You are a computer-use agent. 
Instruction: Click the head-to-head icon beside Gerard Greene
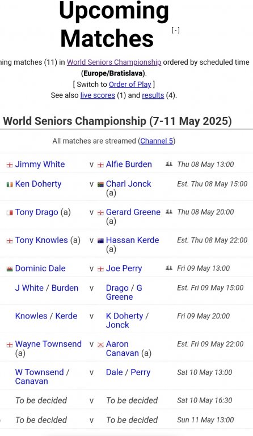click(169, 212)
